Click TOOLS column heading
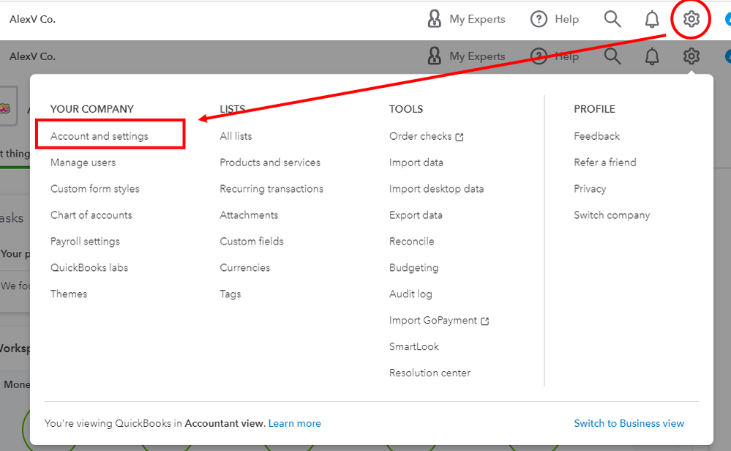This screenshot has height=451, width=731. 406,109
